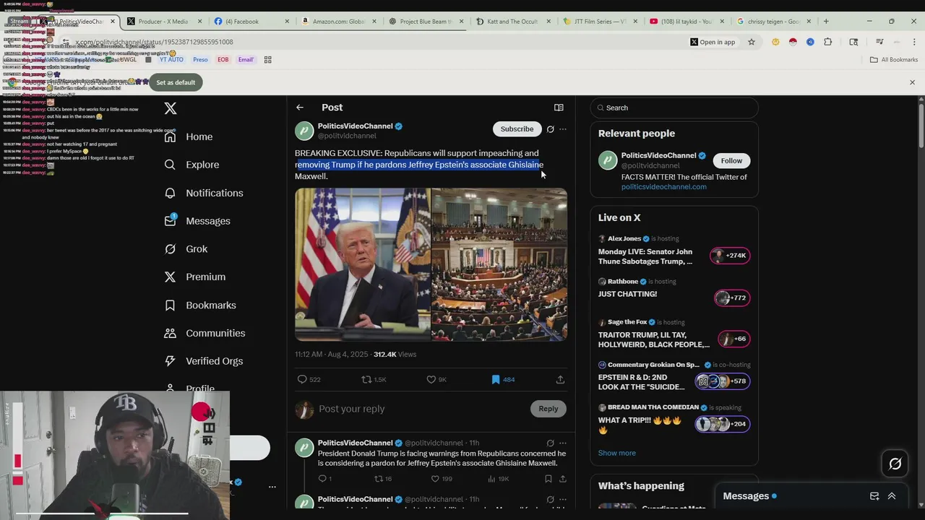Click Open in app button
This screenshot has height=520, width=925.
point(713,42)
